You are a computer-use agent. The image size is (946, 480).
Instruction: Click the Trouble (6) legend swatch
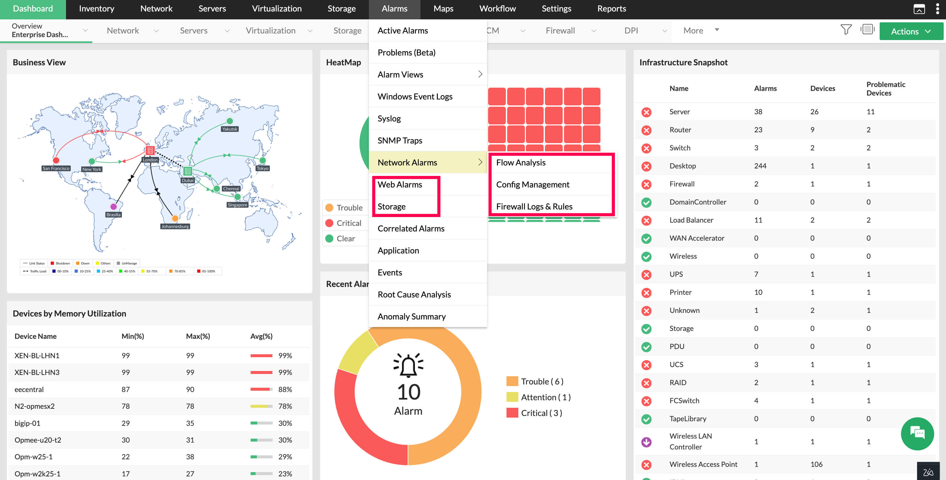click(512, 382)
